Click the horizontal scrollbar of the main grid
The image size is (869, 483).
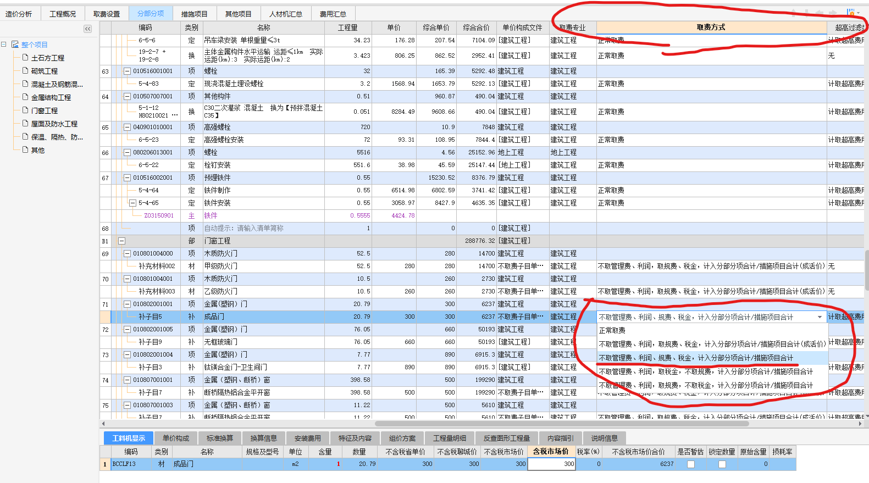pyautogui.click(x=562, y=424)
